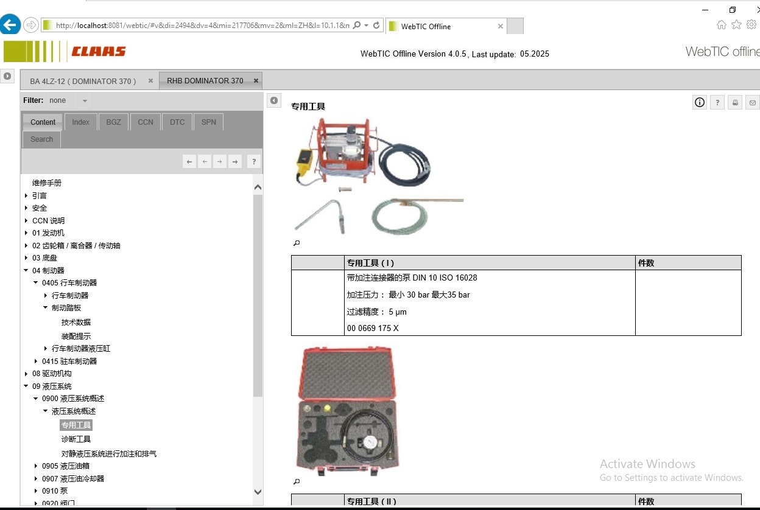
Task: Switch to BA 4LZ-12 (DOMINATOR 370) tab
Action: pos(90,81)
